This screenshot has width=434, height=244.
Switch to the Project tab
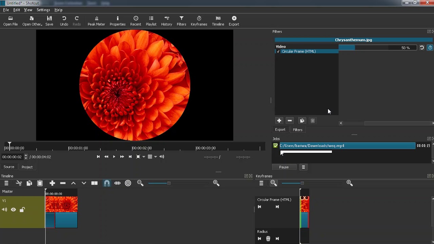pos(27,167)
